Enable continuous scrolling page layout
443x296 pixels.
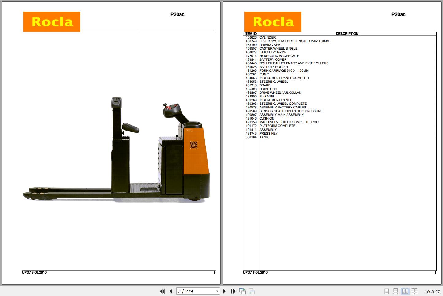(395, 291)
